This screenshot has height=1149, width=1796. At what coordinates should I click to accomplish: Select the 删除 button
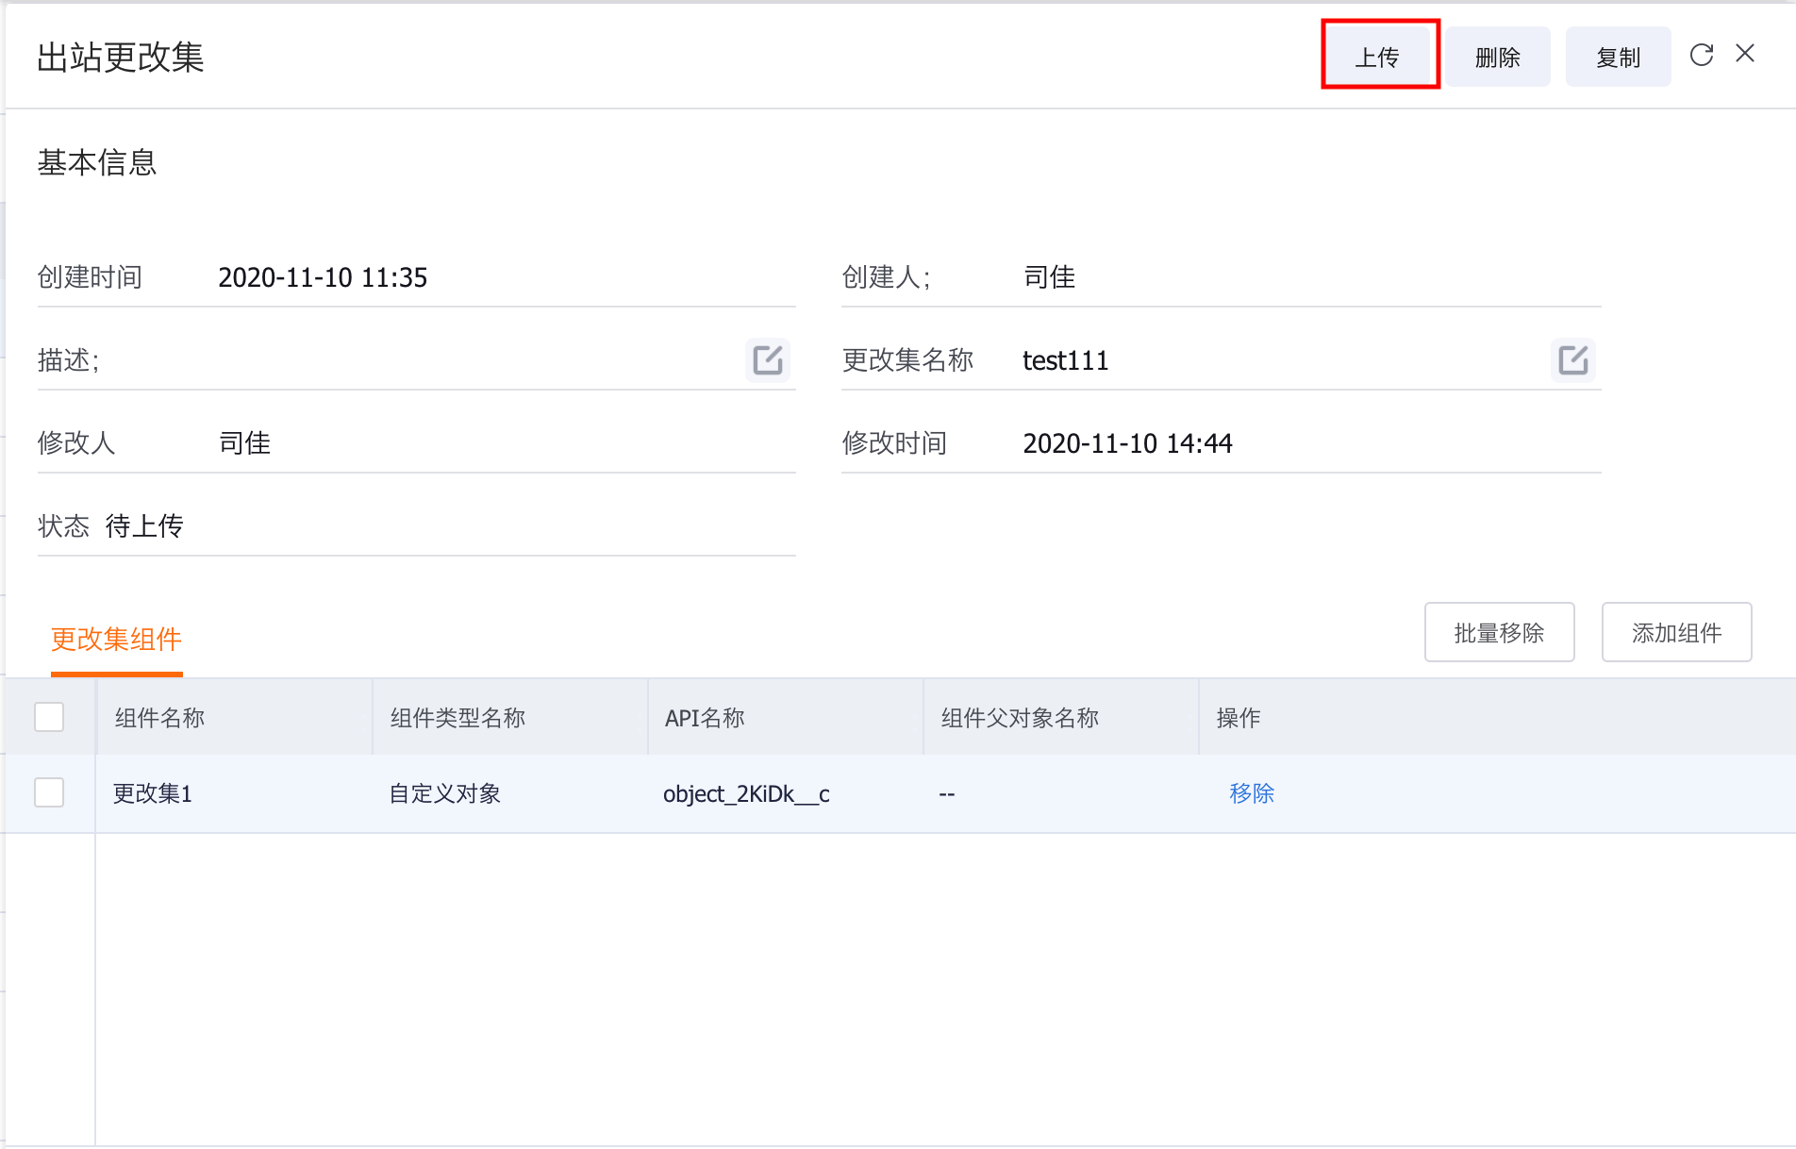tap(1498, 57)
